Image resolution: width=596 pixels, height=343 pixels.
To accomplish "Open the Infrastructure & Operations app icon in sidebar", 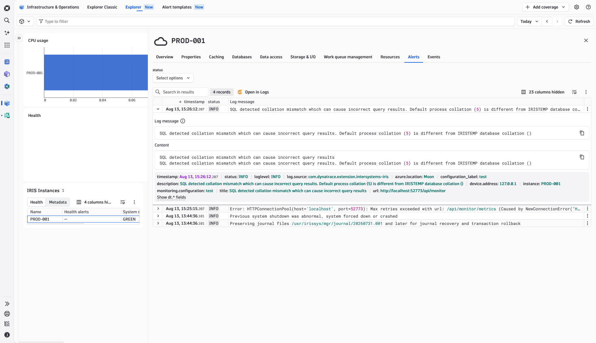I will pos(7,103).
